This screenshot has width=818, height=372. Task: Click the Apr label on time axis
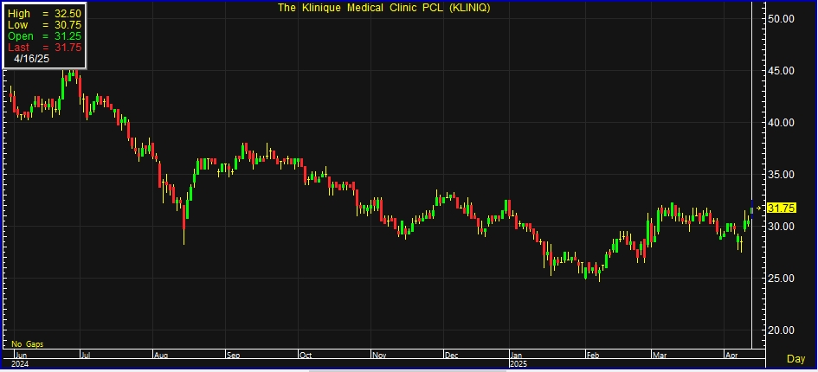730,355
